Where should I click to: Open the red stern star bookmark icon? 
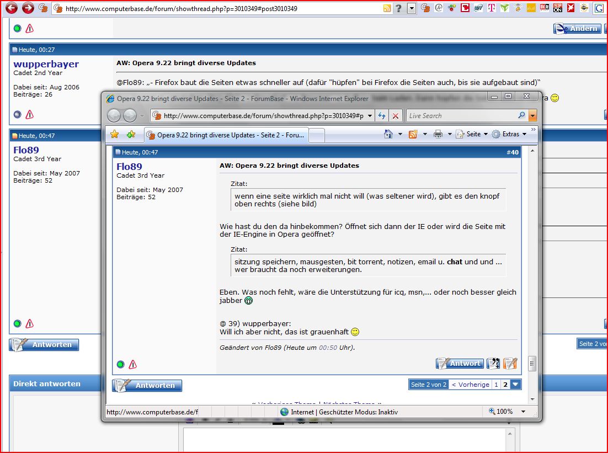(571, 8)
